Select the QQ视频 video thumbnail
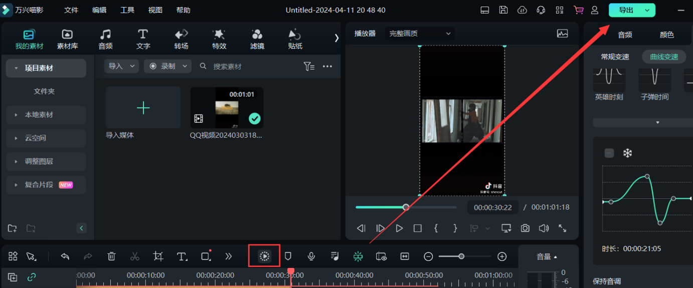The image size is (693, 288). (227, 108)
